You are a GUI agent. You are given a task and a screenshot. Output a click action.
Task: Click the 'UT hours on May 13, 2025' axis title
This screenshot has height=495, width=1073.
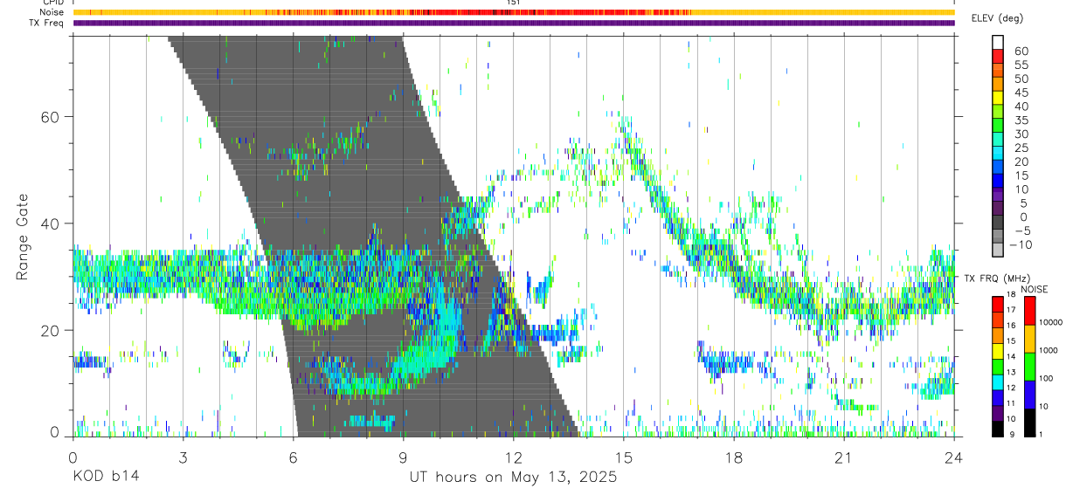[514, 478]
